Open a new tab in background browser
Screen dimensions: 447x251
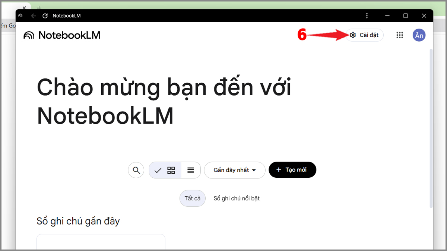39,7
